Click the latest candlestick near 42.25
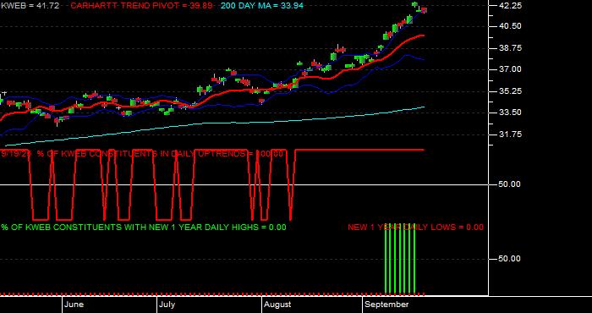 pyautogui.click(x=424, y=10)
